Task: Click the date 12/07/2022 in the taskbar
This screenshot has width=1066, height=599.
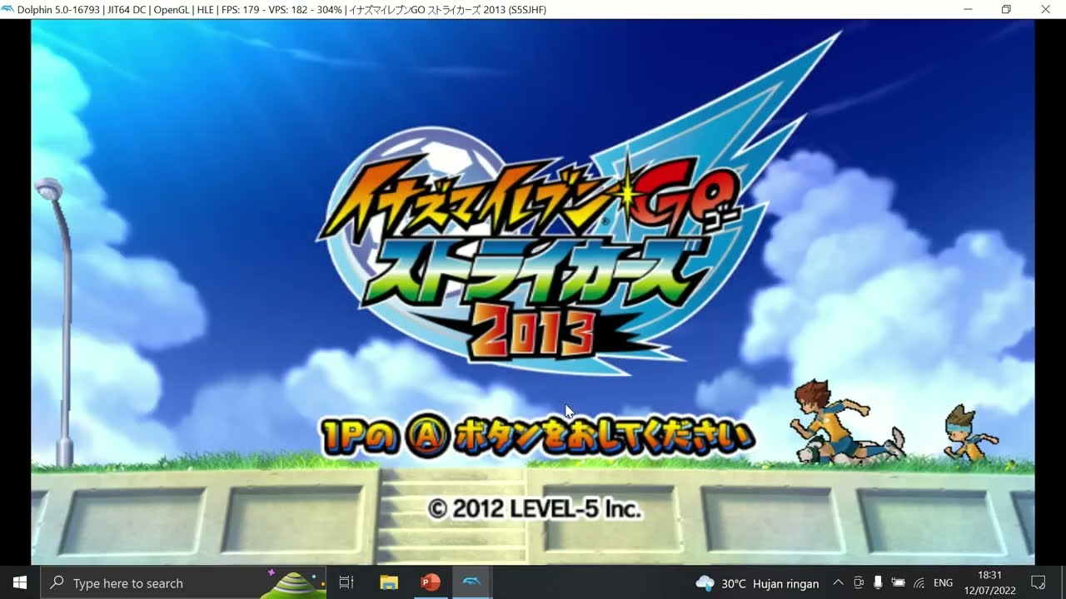Action: coord(989,590)
